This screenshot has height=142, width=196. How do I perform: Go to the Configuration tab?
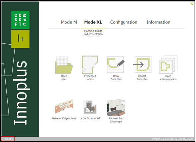tap(124, 22)
